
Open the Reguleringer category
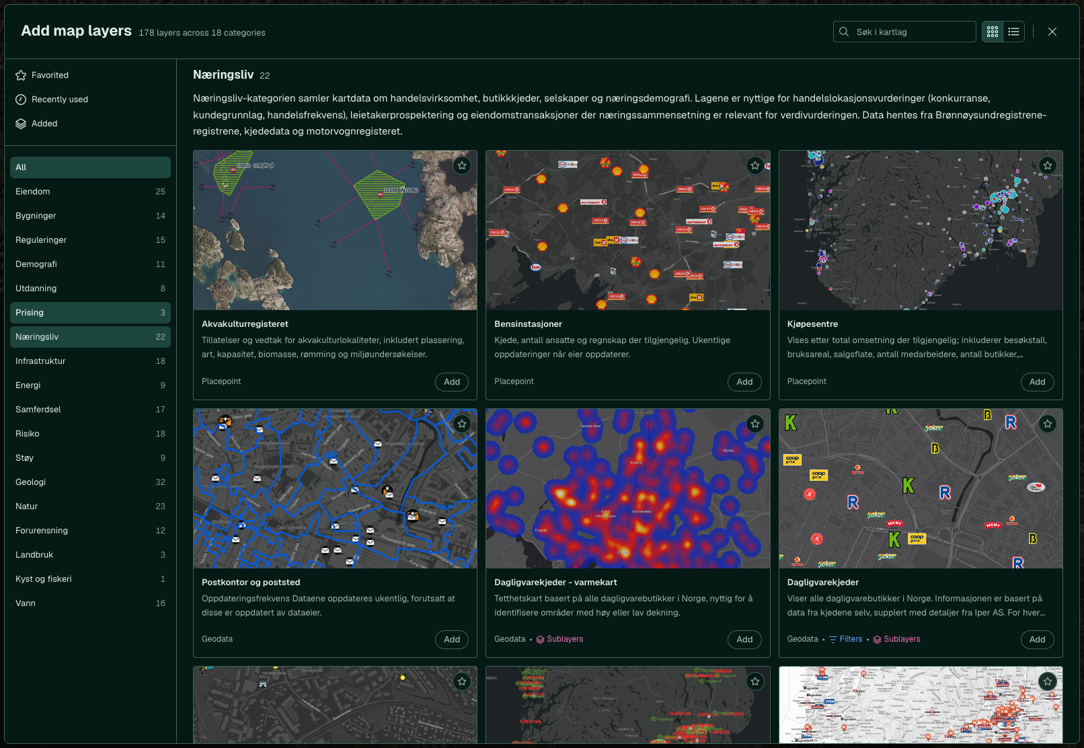tap(90, 240)
